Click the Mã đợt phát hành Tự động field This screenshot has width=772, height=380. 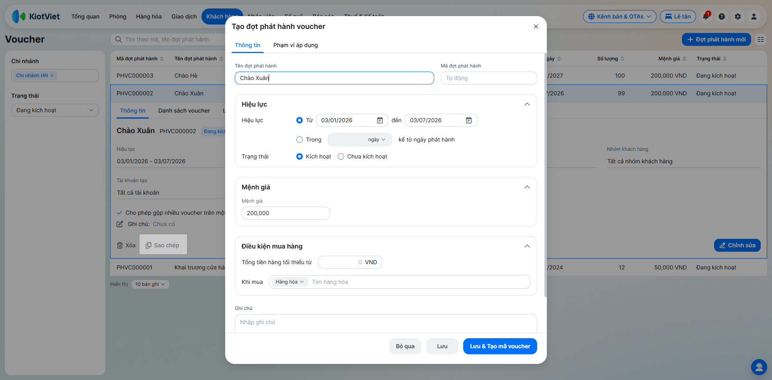[x=489, y=78]
